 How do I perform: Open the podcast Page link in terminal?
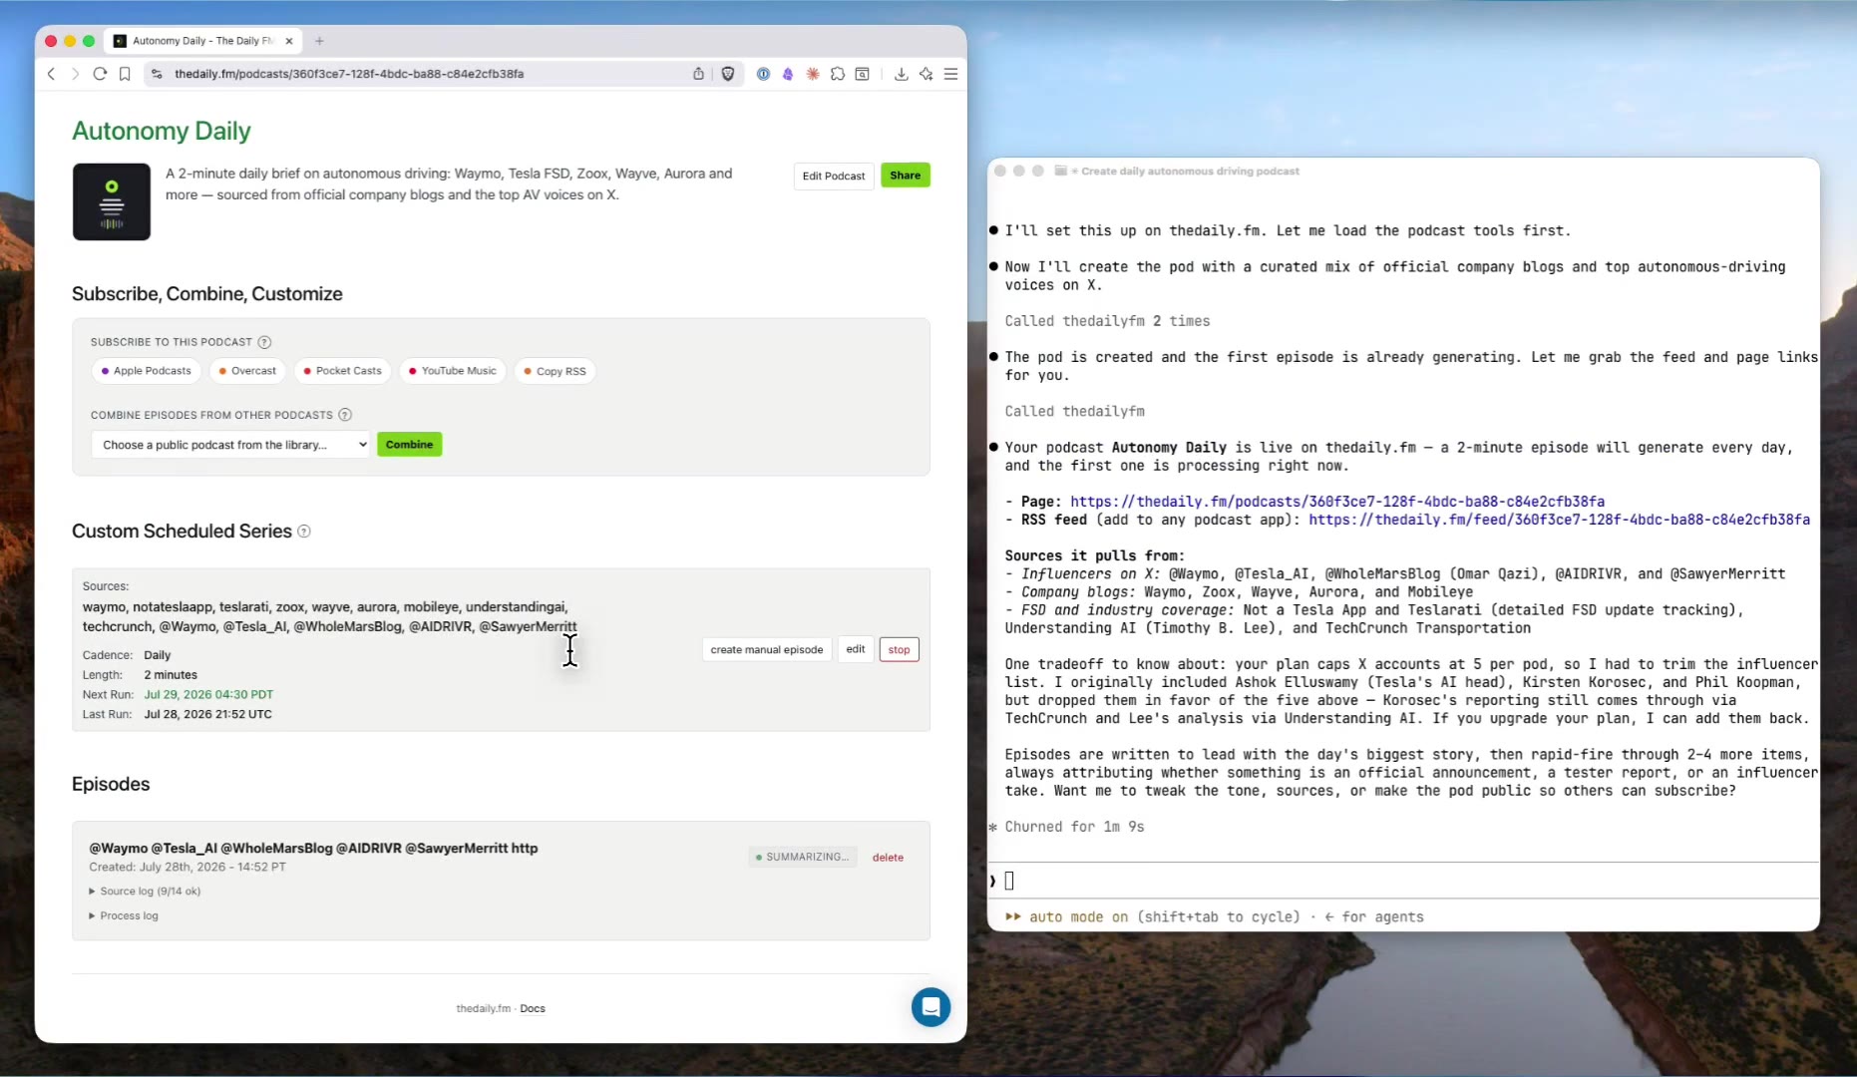[1337, 502]
